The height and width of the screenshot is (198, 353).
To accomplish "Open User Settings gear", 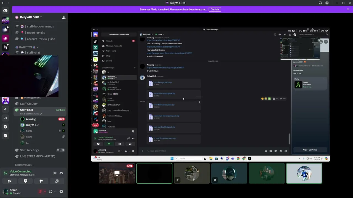I will [61, 192].
